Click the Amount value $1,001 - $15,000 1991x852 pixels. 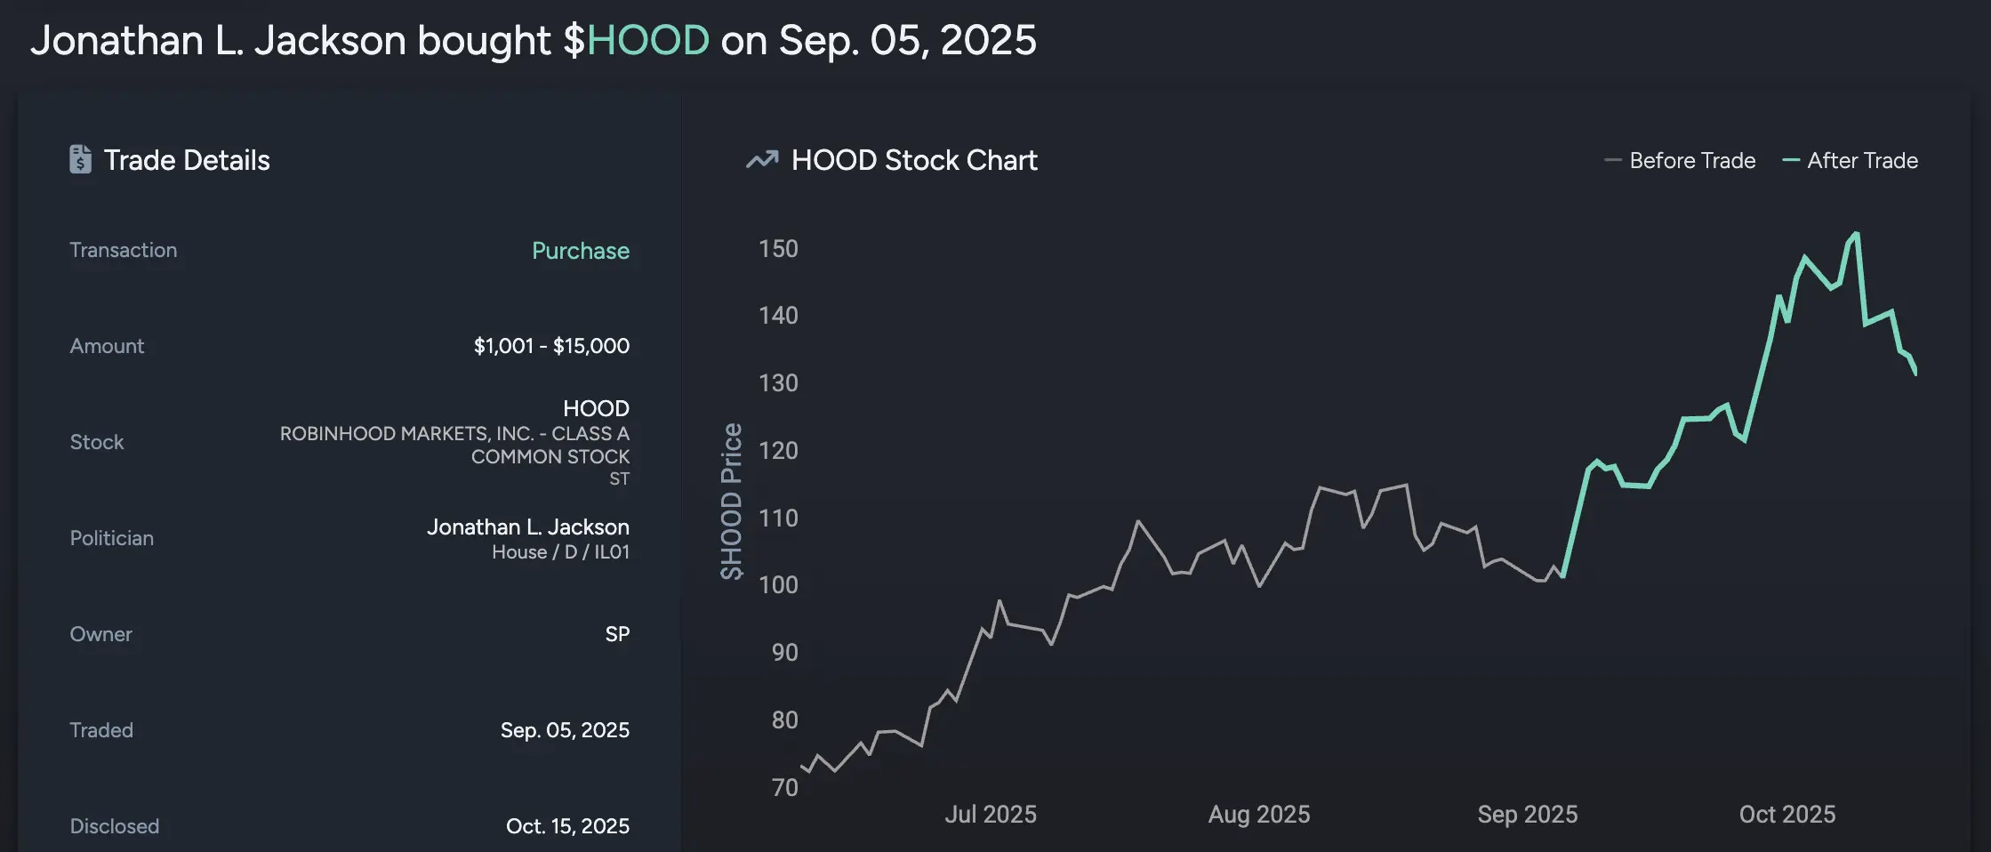(550, 345)
